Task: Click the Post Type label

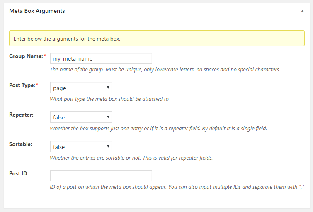Action: [22, 85]
